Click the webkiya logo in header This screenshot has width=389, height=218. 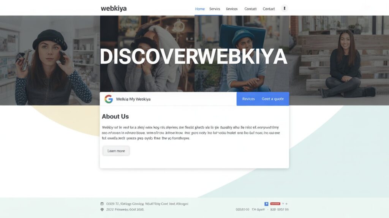coord(114,8)
